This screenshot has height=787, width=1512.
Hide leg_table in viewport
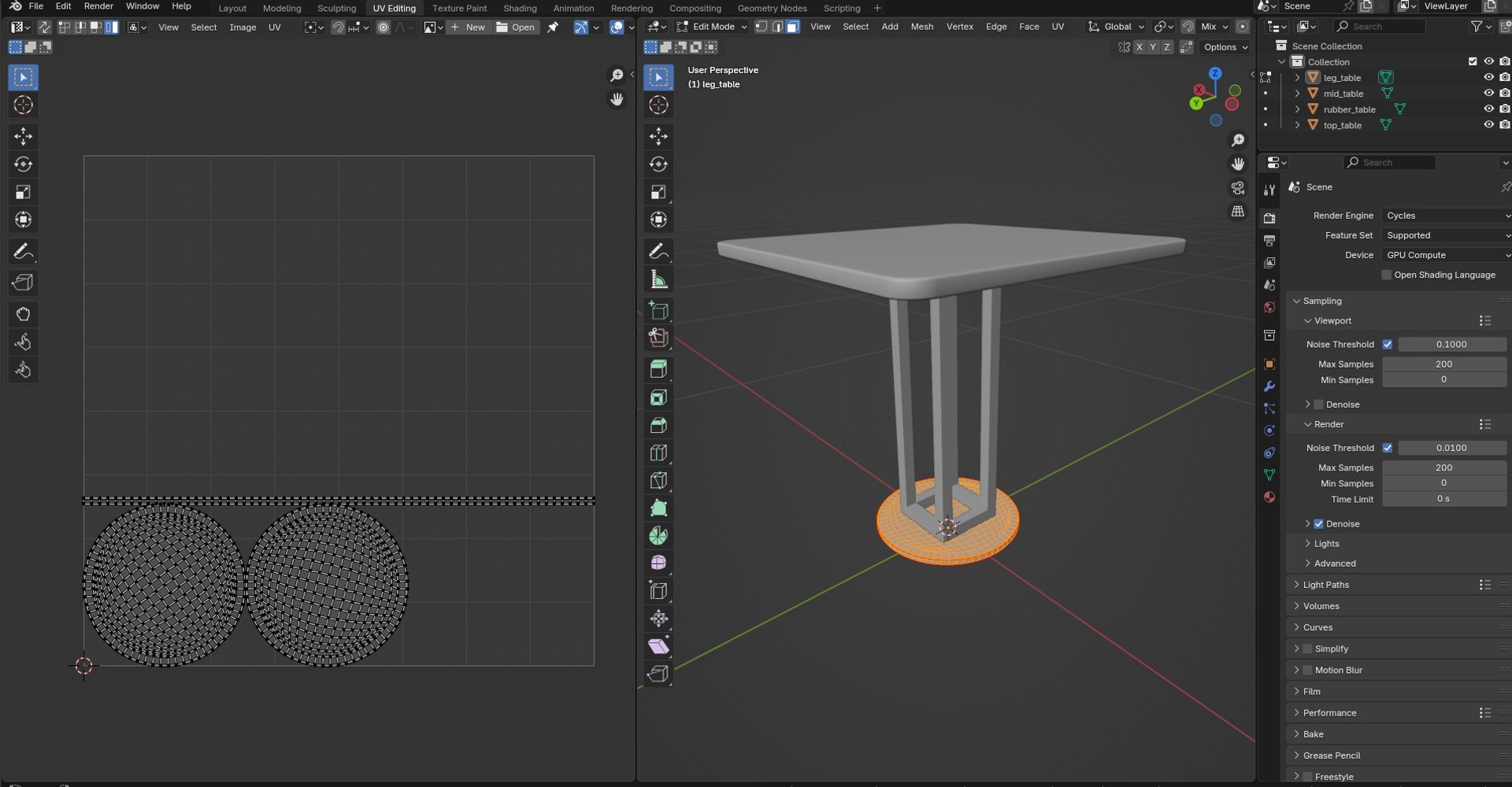tap(1488, 77)
